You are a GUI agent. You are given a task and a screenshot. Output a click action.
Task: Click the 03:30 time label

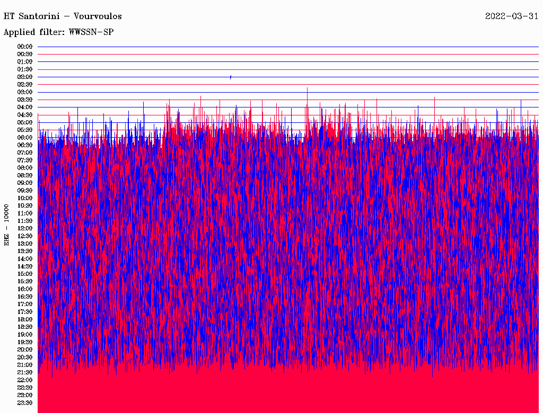point(25,100)
